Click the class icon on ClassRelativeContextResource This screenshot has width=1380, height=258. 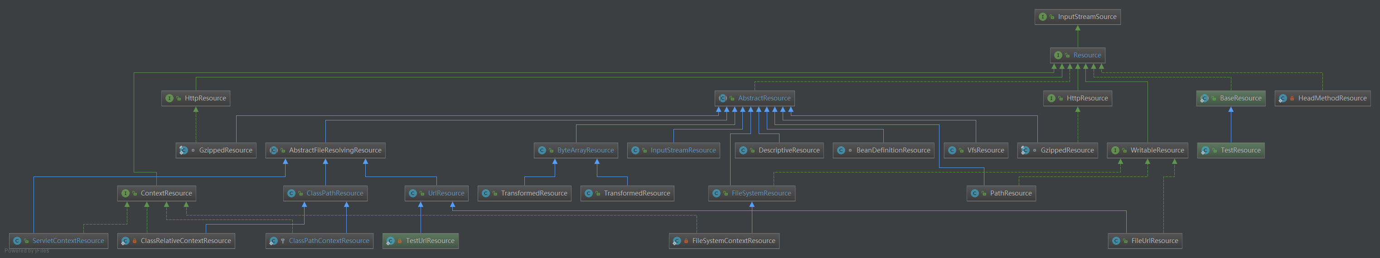click(x=126, y=241)
